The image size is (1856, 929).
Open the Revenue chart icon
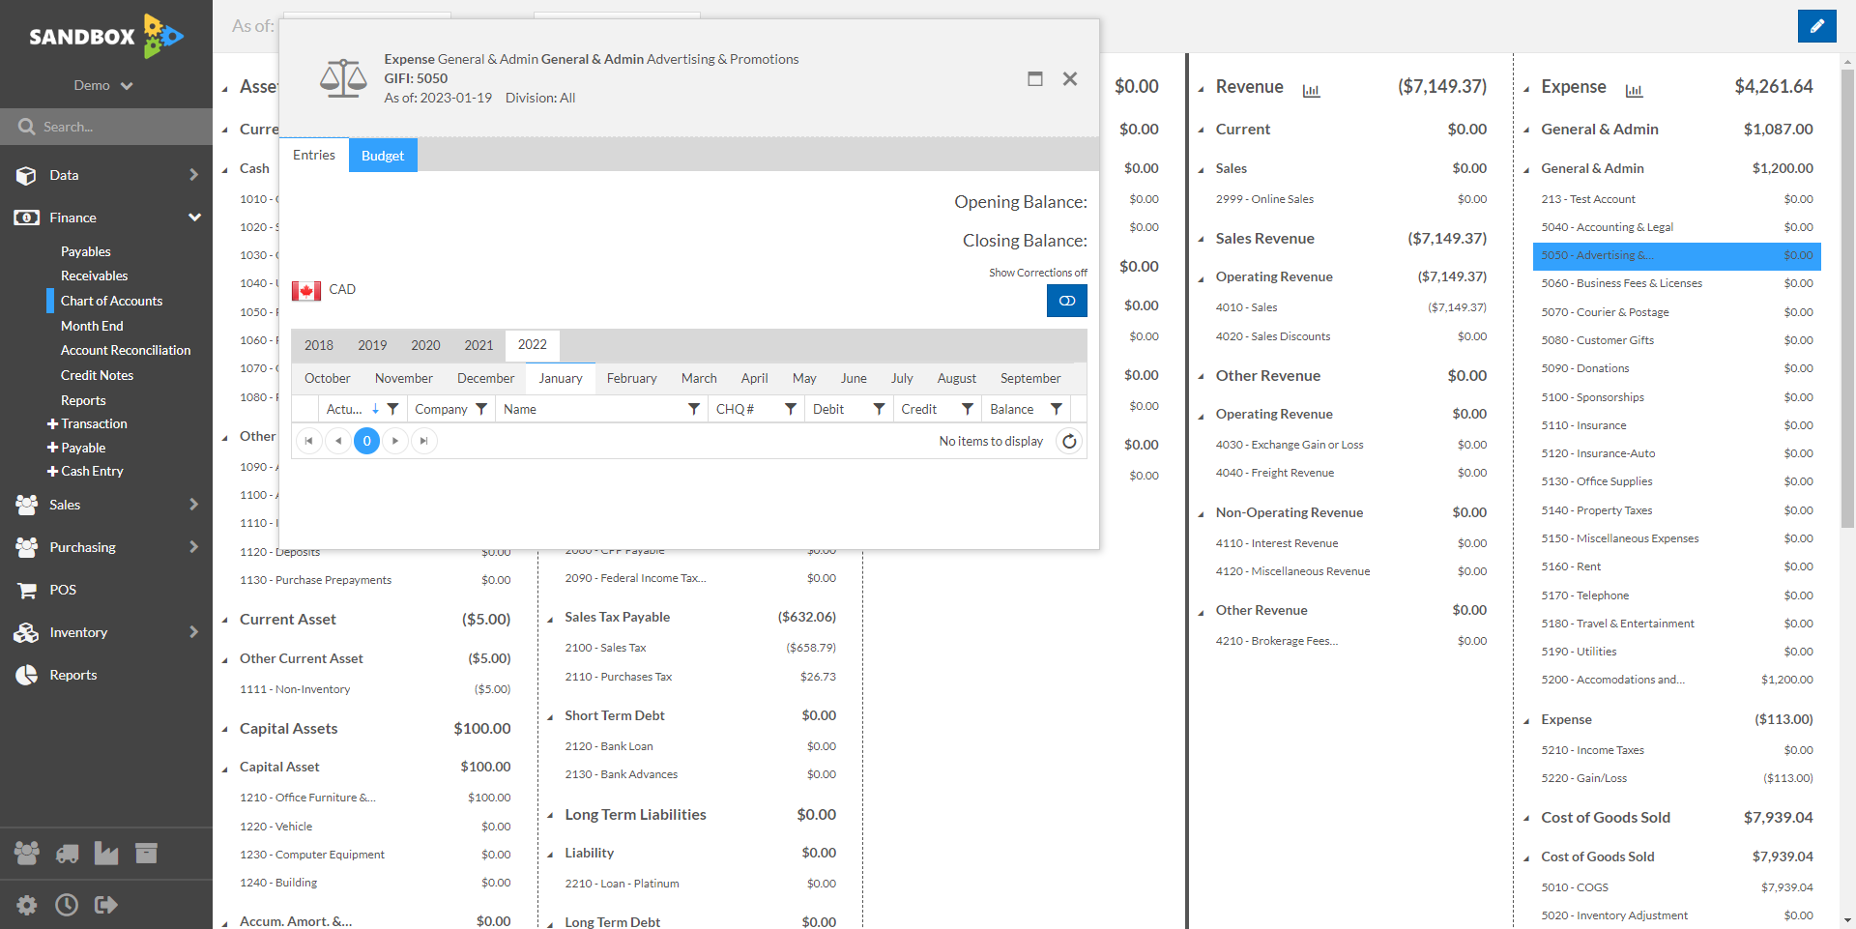click(1311, 90)
